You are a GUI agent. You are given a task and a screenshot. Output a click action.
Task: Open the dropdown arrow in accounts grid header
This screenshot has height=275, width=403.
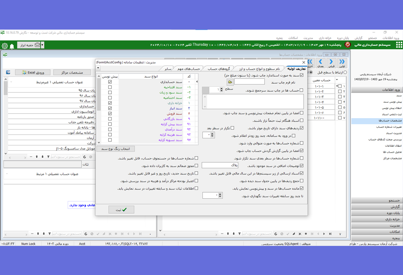tap(337, 80)
